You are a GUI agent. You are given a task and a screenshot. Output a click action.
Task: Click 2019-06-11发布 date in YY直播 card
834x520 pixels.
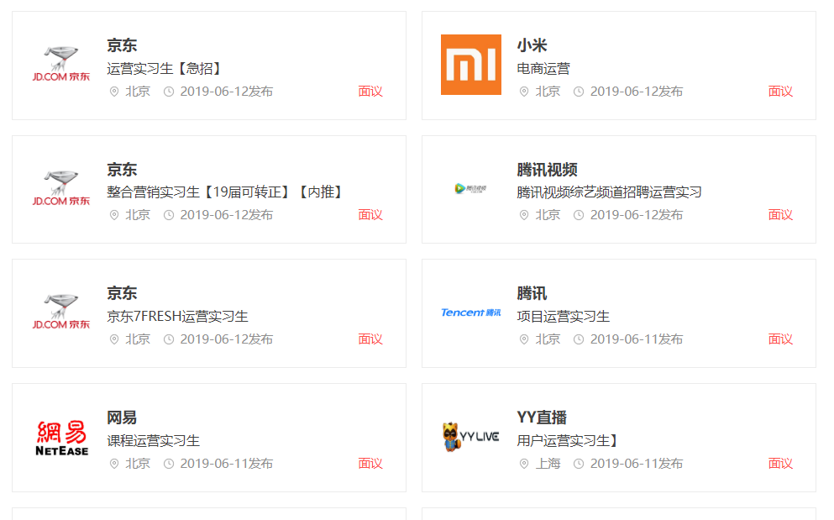click(637, 464)
